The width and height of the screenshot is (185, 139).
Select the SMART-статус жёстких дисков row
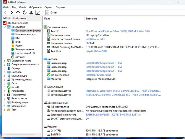click(x=68, y=119)
